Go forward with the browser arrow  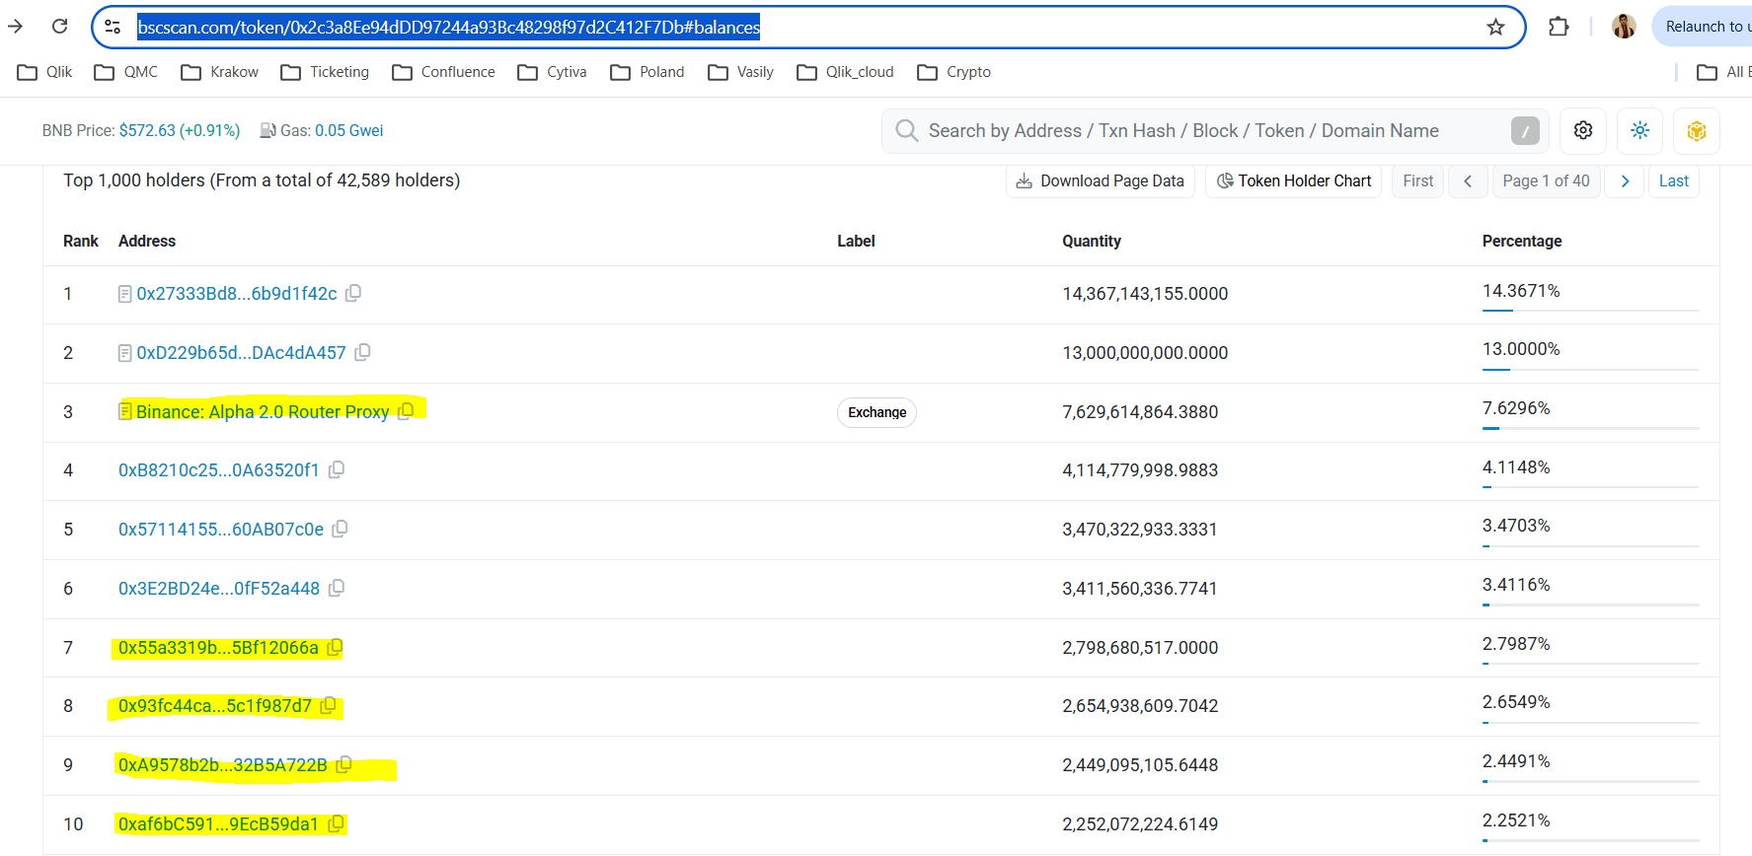(x=16, y=27)
